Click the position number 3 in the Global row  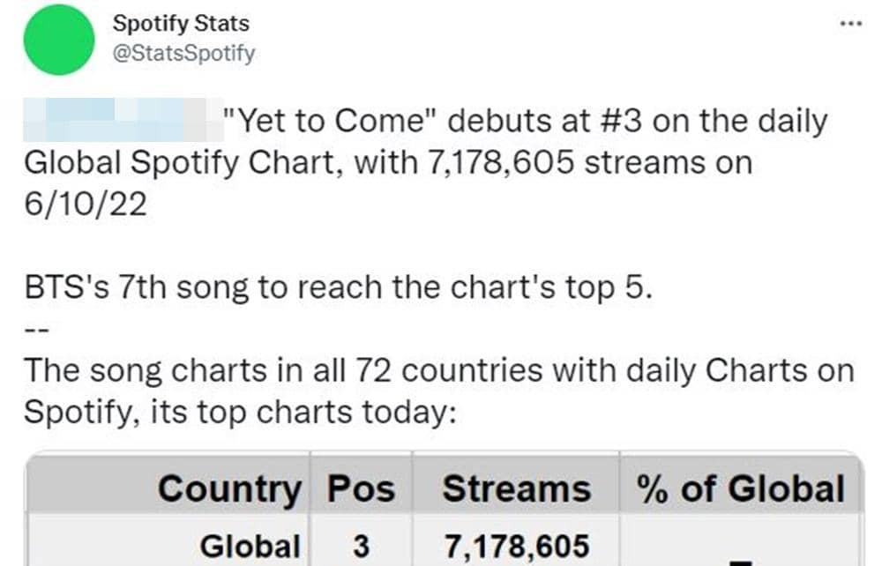pos(363,545)
